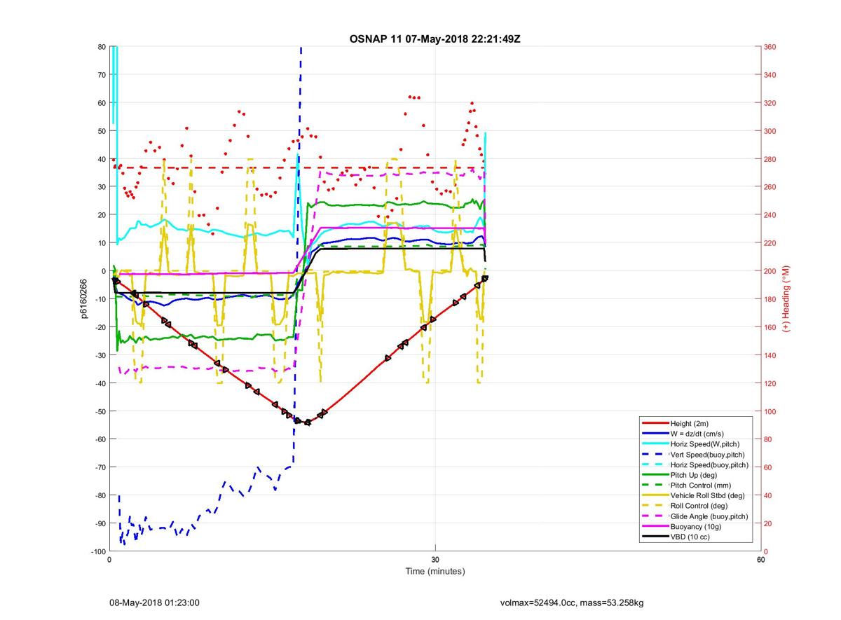The width and height of the screenshot is (841, 620).
Task: Click the "Time (minutes)" x-axis label
Action: click(x=435, y=572)
